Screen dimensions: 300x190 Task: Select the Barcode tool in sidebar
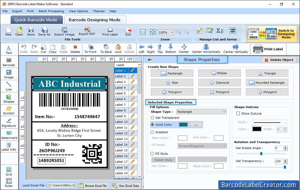click(9, 62)
